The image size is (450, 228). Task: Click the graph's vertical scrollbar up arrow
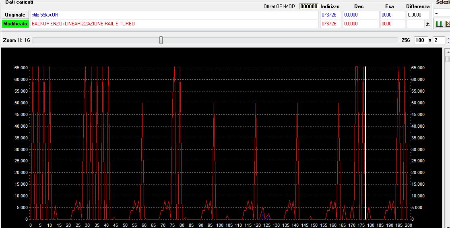coord(447,52)
